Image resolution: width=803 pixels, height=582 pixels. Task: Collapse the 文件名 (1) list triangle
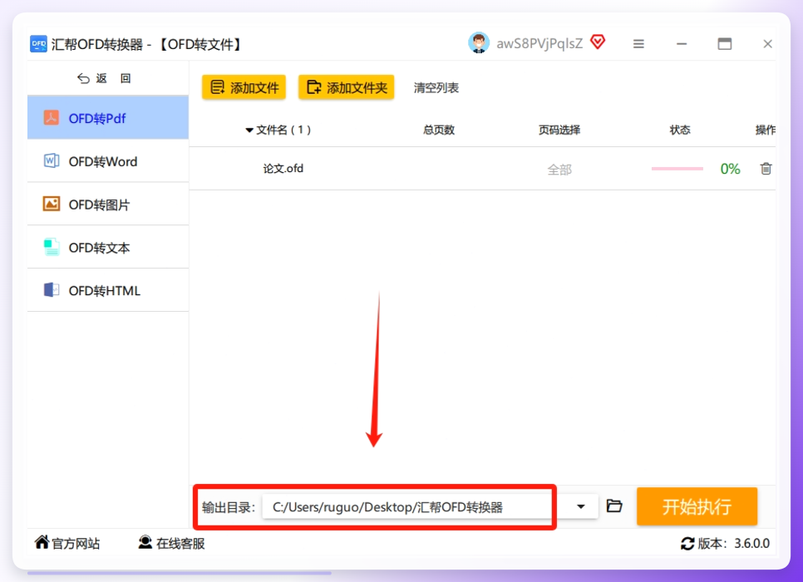pos(249,131)
